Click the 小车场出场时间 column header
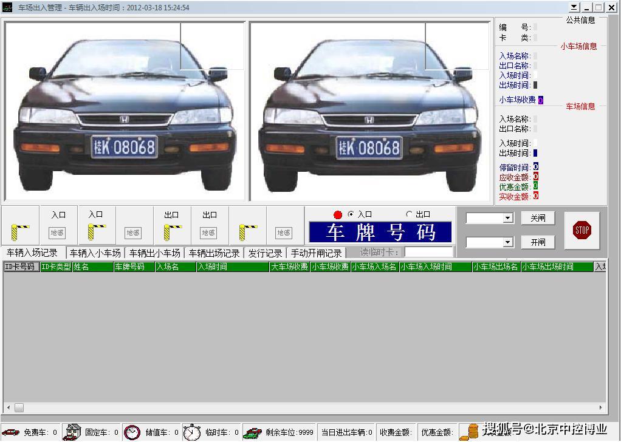 [557, 267]
